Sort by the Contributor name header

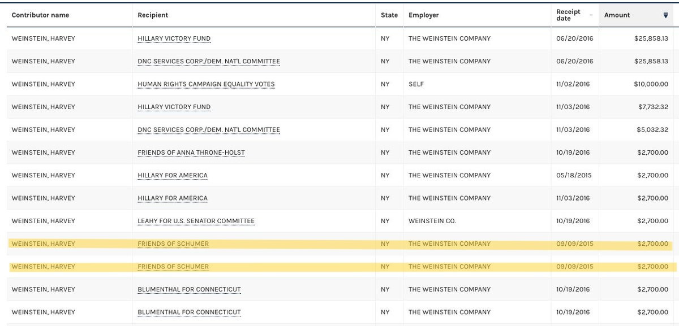click(40, 15)
